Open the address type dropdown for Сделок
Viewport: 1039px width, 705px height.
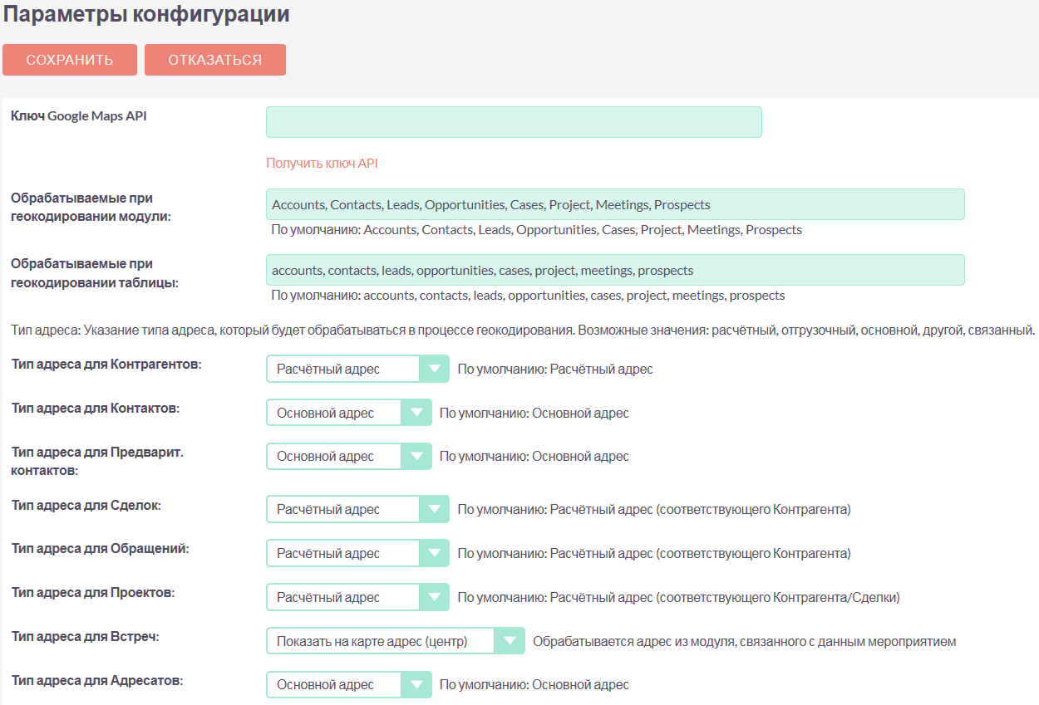[x=357, y=509]
